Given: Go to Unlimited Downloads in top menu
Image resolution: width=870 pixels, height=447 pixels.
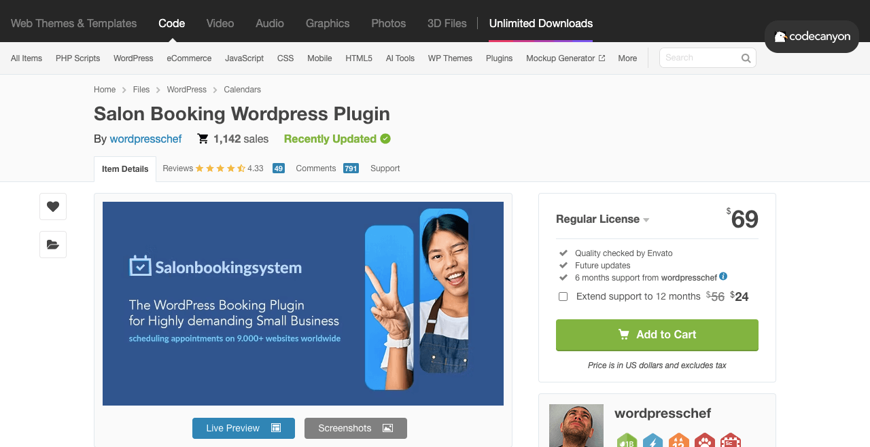Looking at the screenshot, I should [x=540, y=23].
